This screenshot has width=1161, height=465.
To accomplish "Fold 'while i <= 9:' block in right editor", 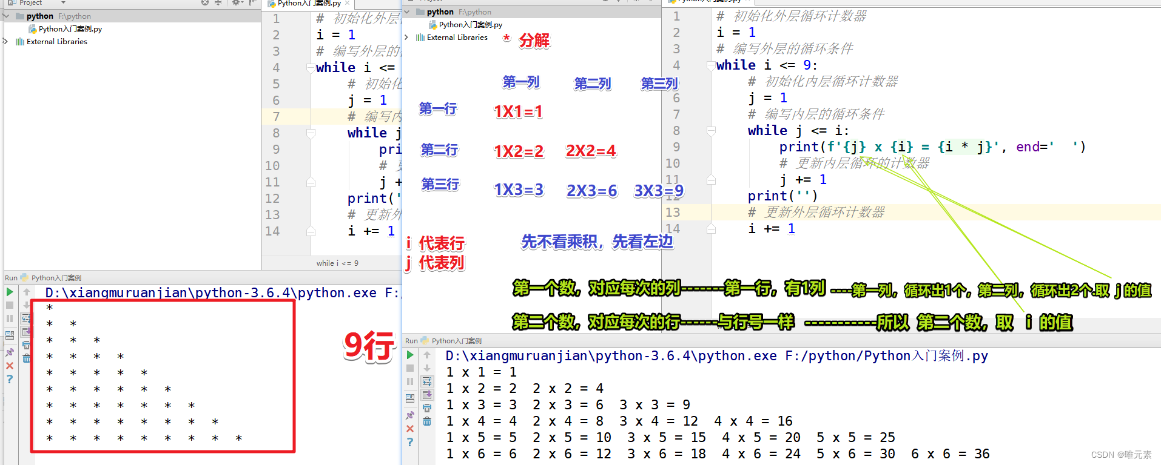I will click(711, 65).
